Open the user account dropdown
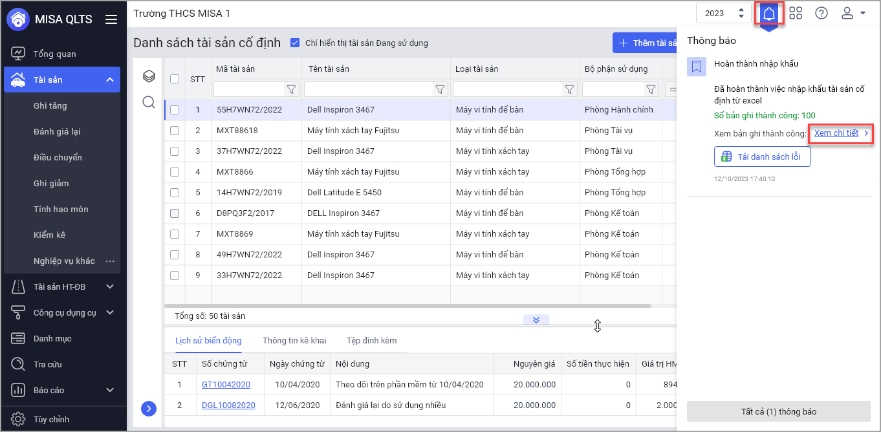Screen dimensions: 881x432 coord(853,14)
